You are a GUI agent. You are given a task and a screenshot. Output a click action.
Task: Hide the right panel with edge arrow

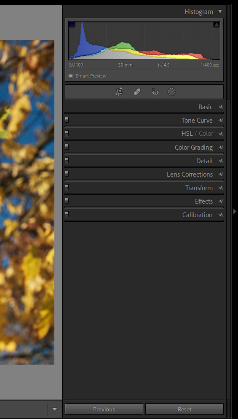pyautogui.click(x=235, y=211)
